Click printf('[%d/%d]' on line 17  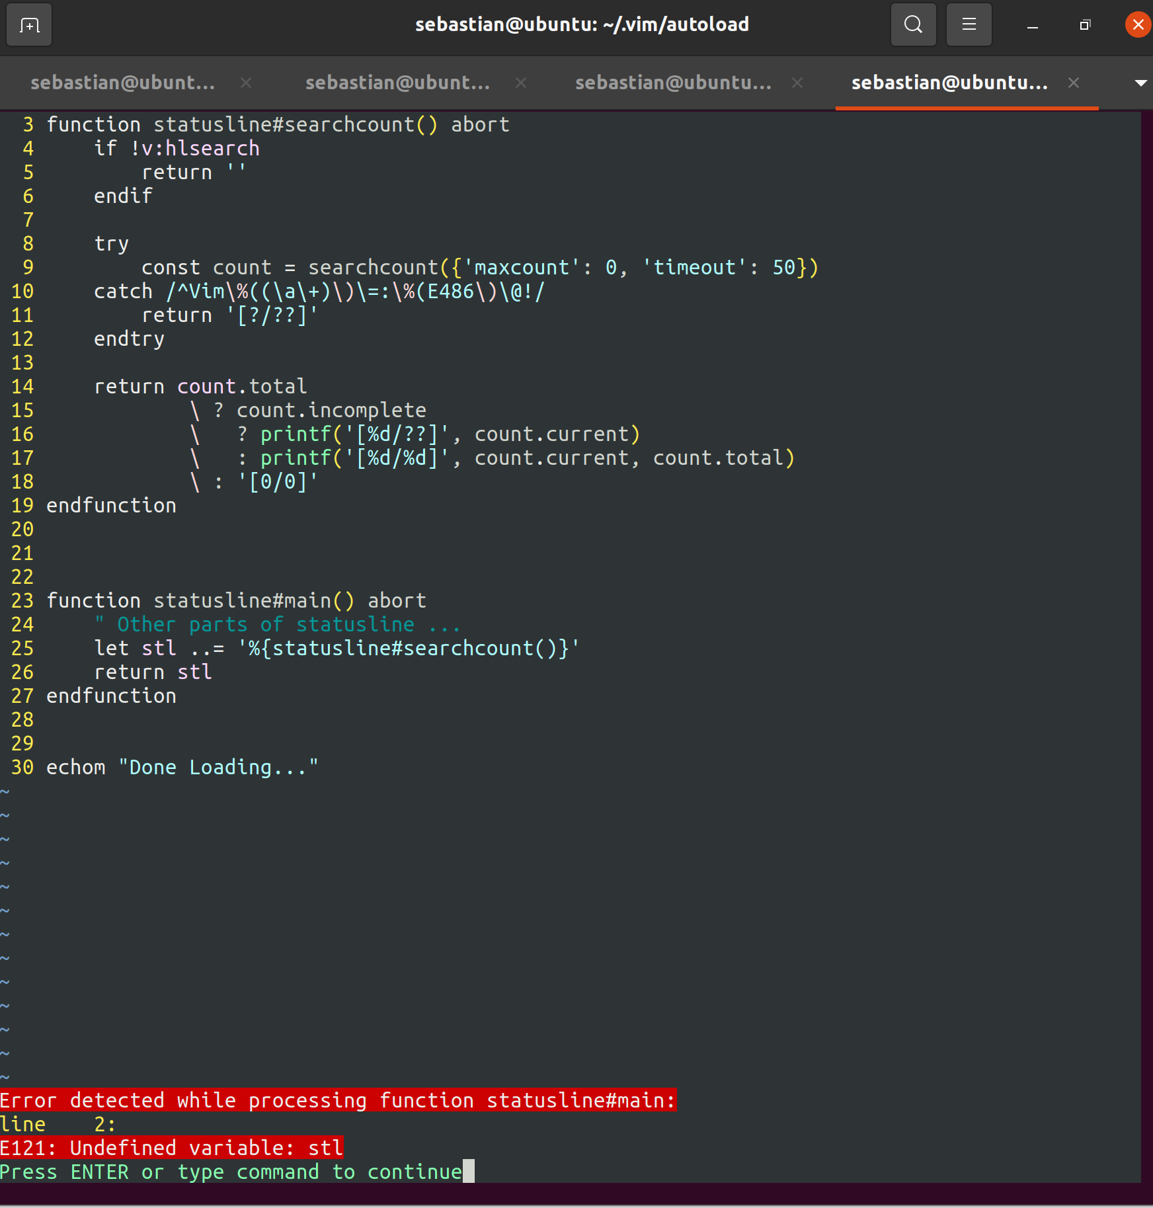click(355, 458)
